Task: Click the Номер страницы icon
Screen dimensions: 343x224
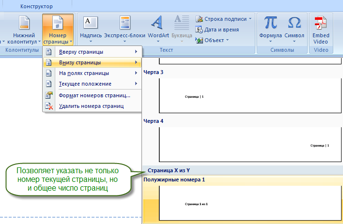Action: click(58, 23)
